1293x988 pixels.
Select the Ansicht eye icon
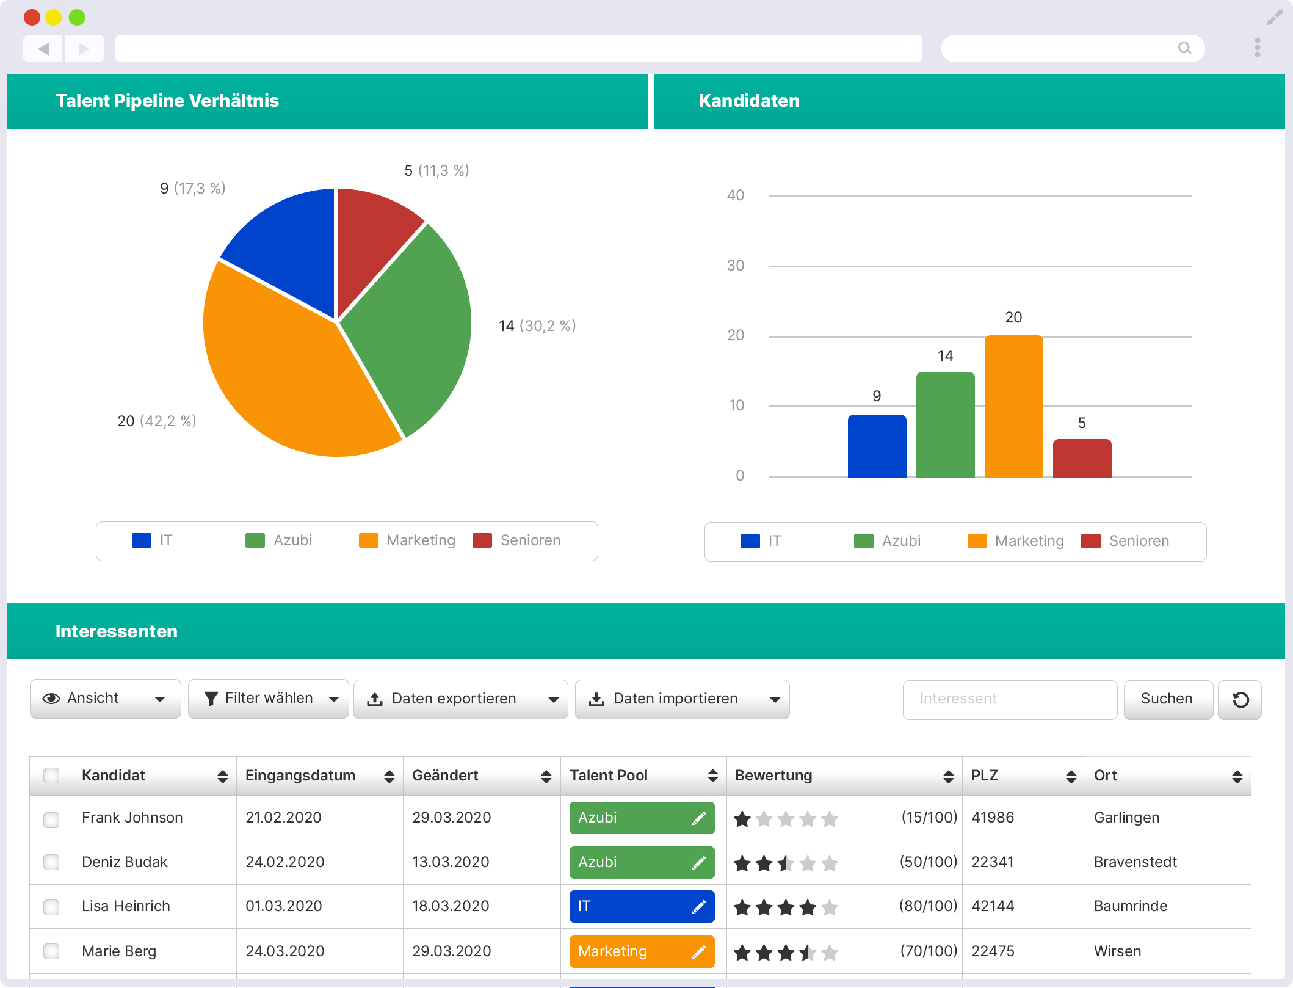click(x=52, y=699)
